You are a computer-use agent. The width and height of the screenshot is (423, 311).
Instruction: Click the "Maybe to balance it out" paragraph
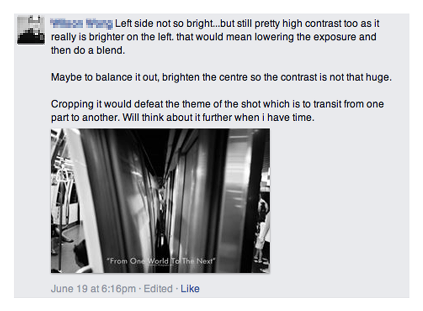click(x=221, y=77)
